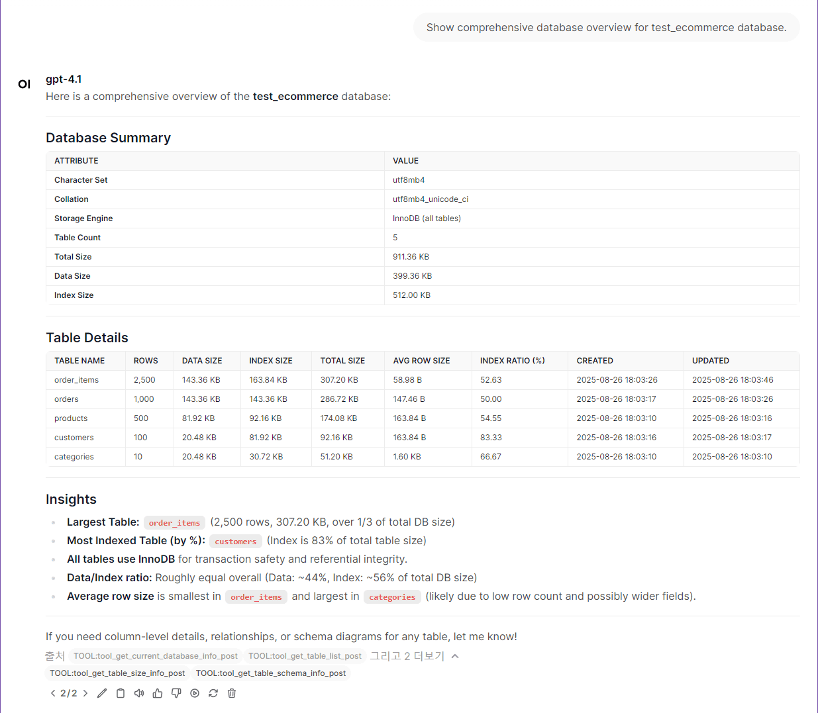Screen dimensions: 818x713
Task: Give the response a thumbs up
Action: click(x=158, y=693)
